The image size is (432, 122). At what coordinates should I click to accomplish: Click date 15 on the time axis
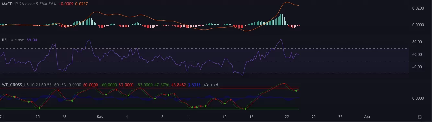(224, 116)
